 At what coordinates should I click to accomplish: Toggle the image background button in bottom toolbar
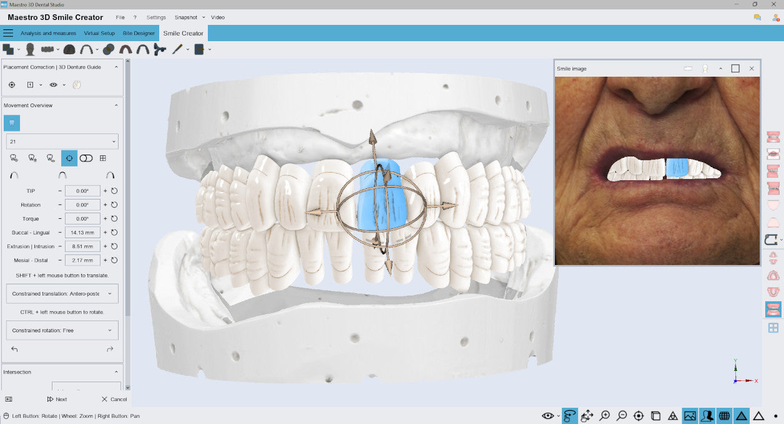pyautogui.click(x=690, y=416)
